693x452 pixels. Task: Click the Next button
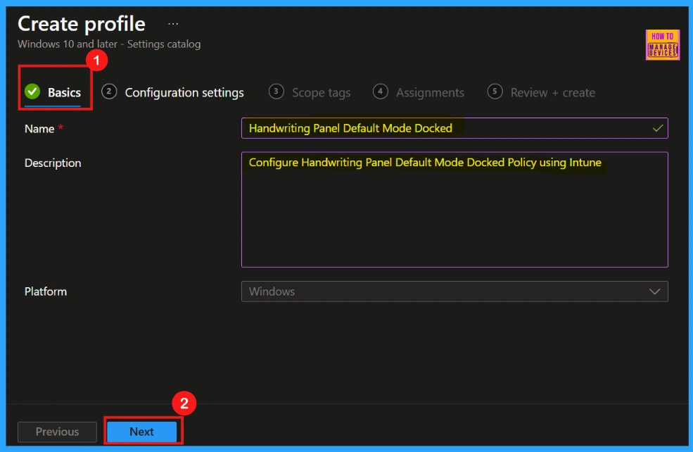pyautogui.click(x=142, y=432)
